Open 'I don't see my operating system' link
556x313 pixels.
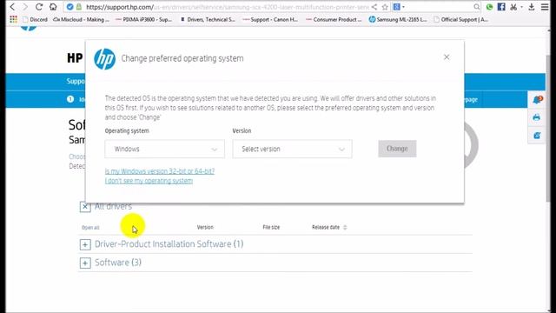pos(149,181)
